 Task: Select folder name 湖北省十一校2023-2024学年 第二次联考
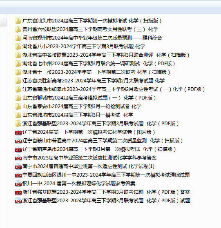pyautogui.click(x=96, y=72)
